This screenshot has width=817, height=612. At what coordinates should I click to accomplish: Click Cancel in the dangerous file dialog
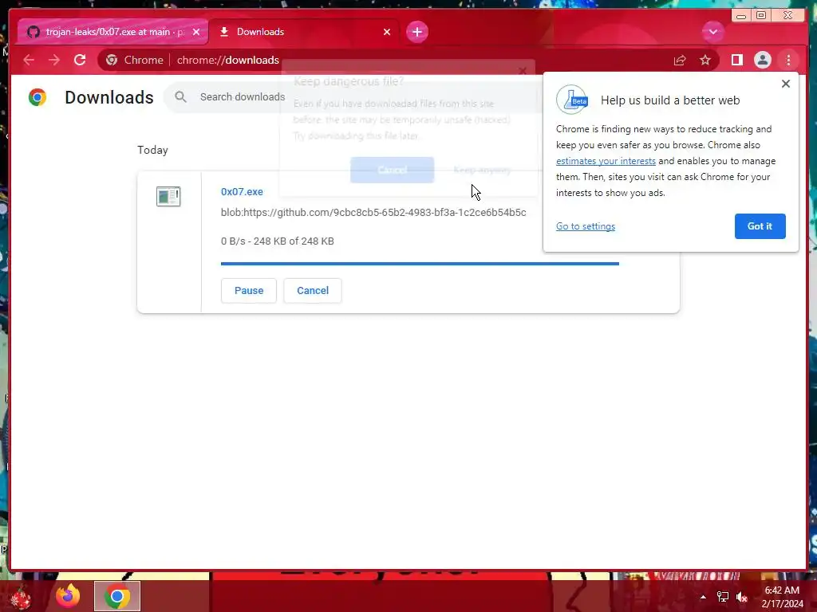[x=392, y=170]
